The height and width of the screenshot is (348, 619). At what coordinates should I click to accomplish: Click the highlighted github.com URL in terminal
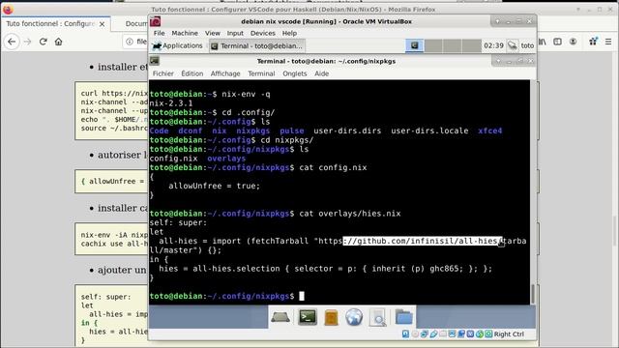point(423,241)
